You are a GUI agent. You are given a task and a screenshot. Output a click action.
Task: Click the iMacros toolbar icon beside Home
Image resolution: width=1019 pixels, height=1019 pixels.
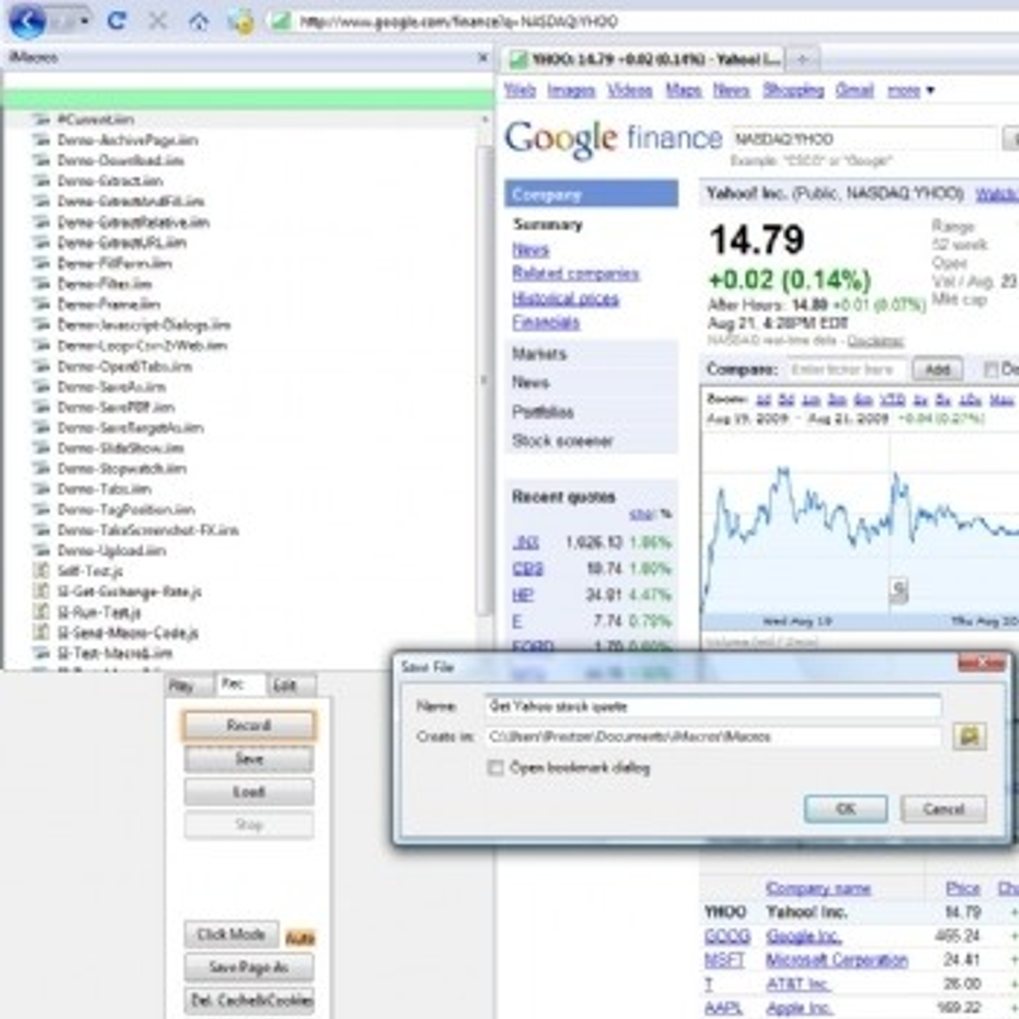pos(241,22)
